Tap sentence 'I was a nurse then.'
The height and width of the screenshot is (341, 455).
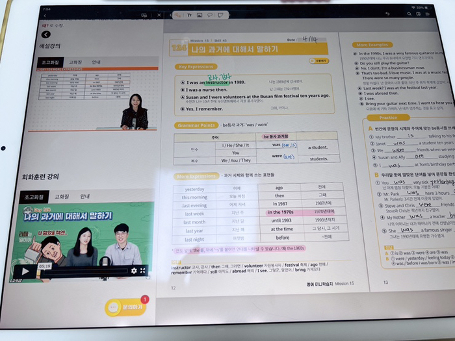[206, 90]
